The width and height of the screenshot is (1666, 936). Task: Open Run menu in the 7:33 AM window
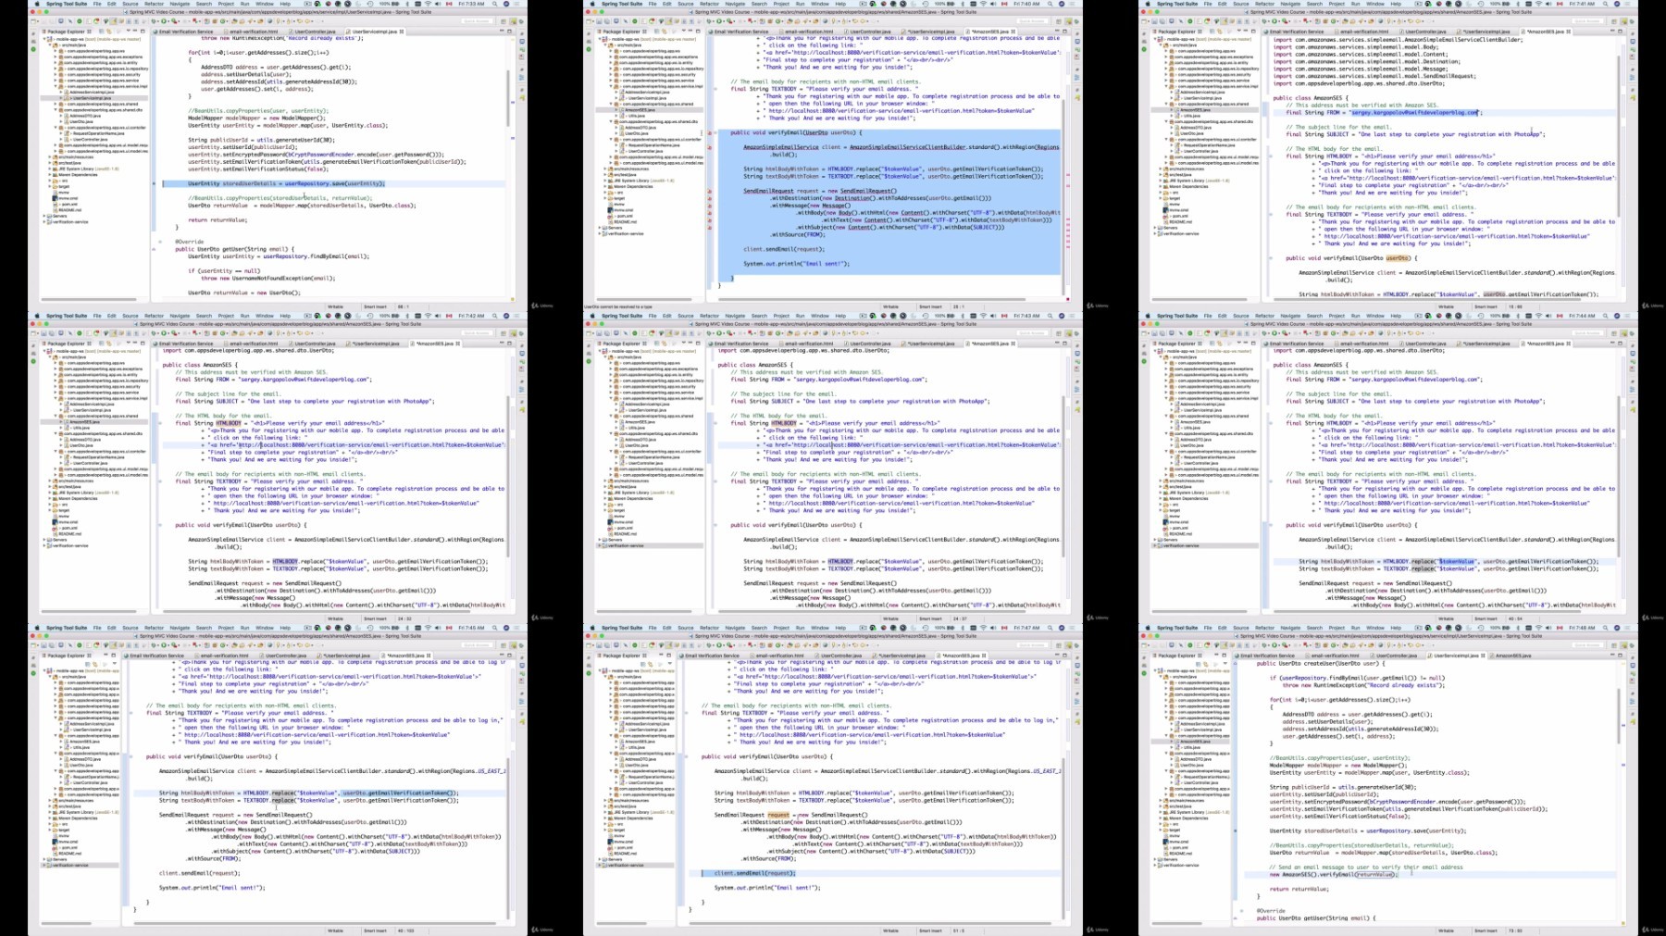(x=245, y=4)
